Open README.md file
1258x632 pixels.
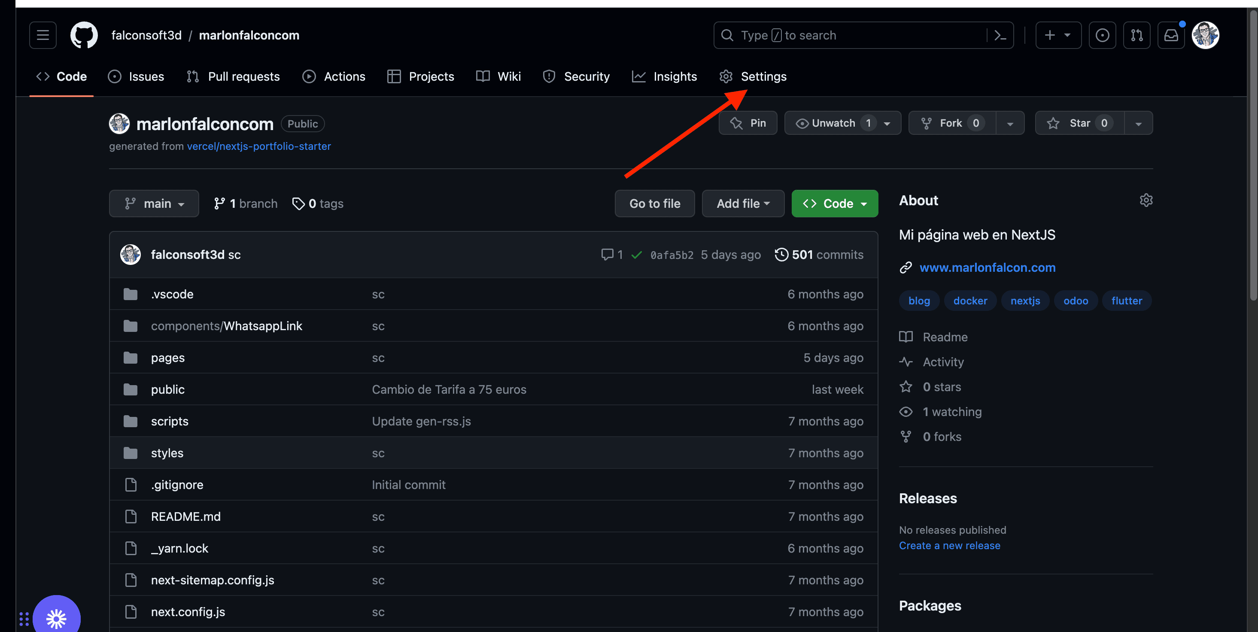(185, 516)
